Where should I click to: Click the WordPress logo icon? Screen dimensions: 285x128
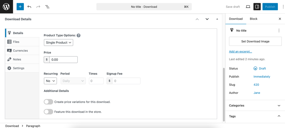[6, 7]
